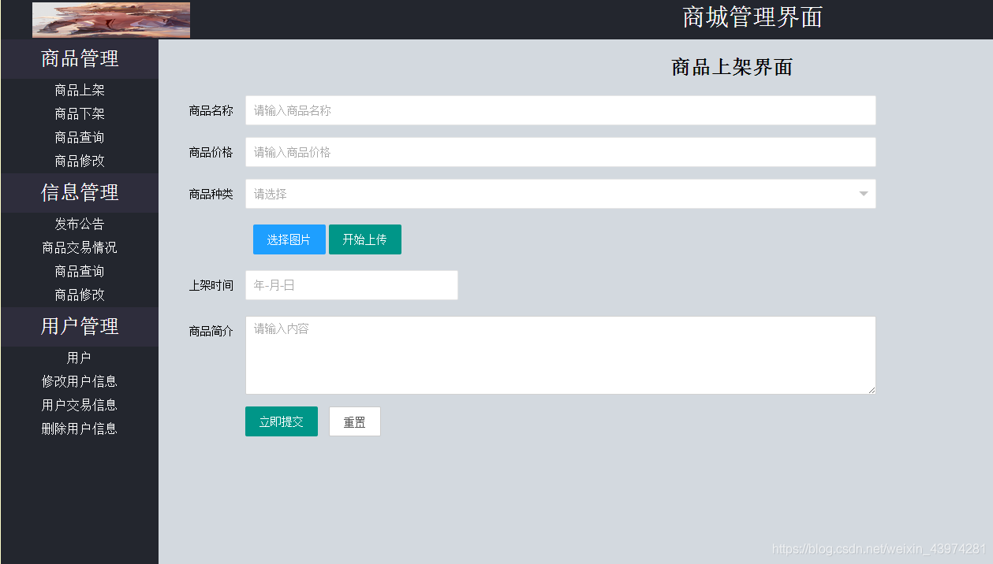
Task: Open the 发布公告 menu item
Action: (80, 224)
